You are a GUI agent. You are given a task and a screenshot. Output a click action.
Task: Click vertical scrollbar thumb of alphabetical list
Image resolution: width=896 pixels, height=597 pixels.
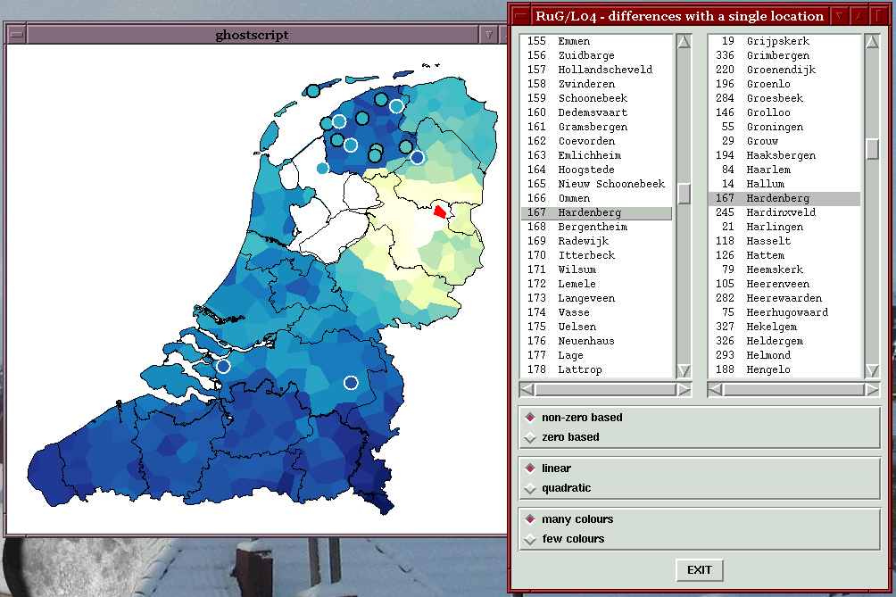tap(872, 149)
